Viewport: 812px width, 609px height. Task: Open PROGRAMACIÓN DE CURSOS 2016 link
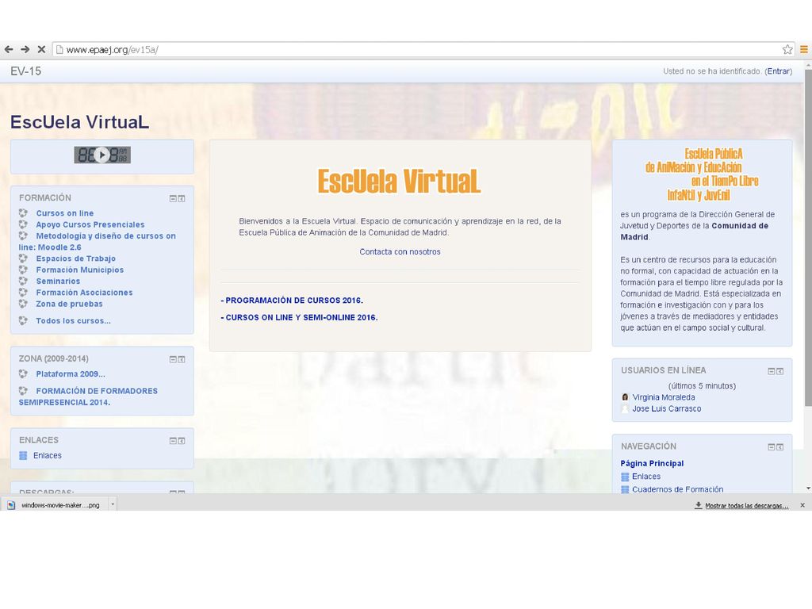pyautogui.click(x=292, y=301)
